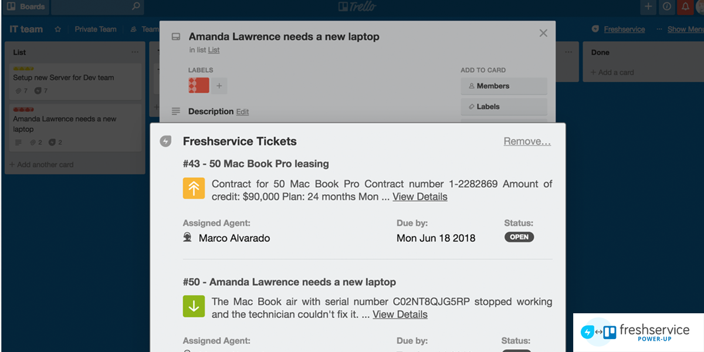Click the green low-priority arrow icon on ticket #50

(x=194, y=306)
